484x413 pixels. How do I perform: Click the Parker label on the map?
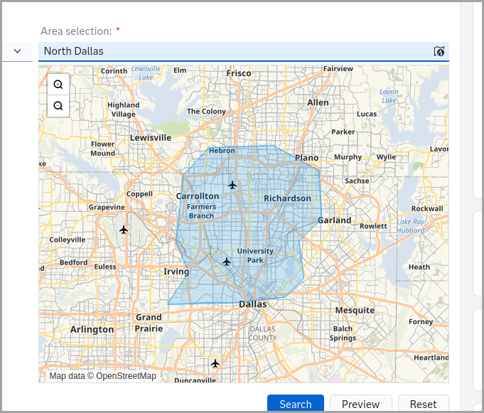pos(343,132)
